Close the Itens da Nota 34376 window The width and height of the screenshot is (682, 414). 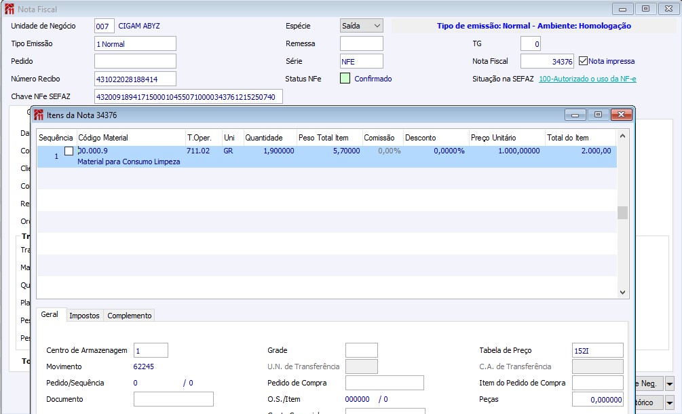pos(621,115)
